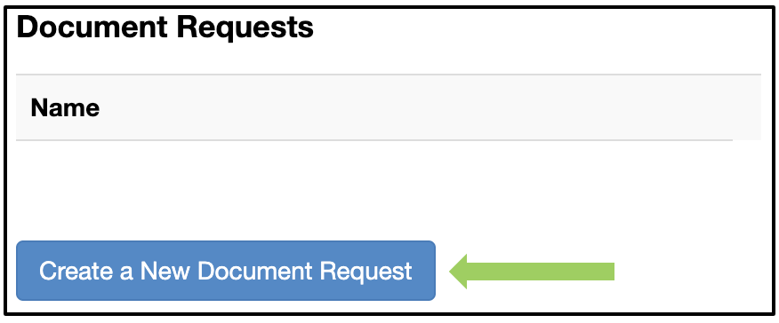Click the Document Requests heading
Viewport: 779px width, 323px height.
pyautogui.click(x=165, y=28)
